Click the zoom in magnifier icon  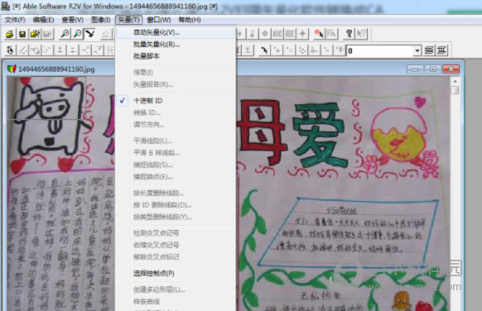click(65, 34)
